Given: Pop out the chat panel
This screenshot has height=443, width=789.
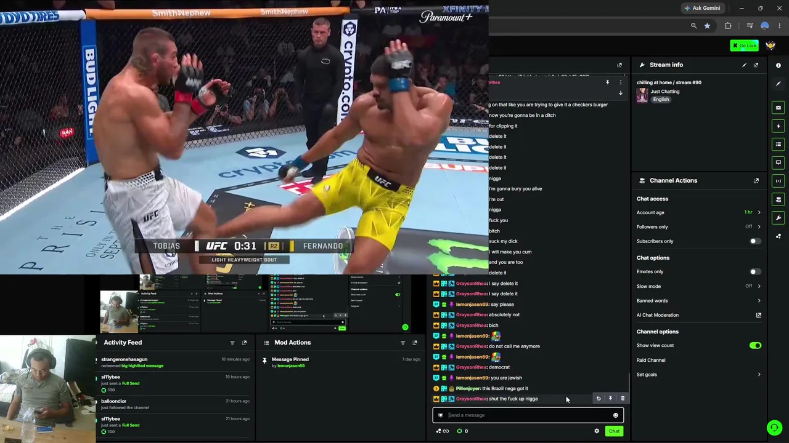Looking at the screenshot, I should click(x=619, y=65).
